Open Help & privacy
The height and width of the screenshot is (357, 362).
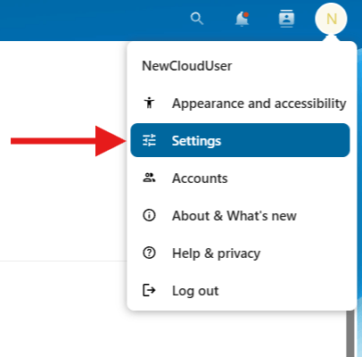(x=240, y=253)
